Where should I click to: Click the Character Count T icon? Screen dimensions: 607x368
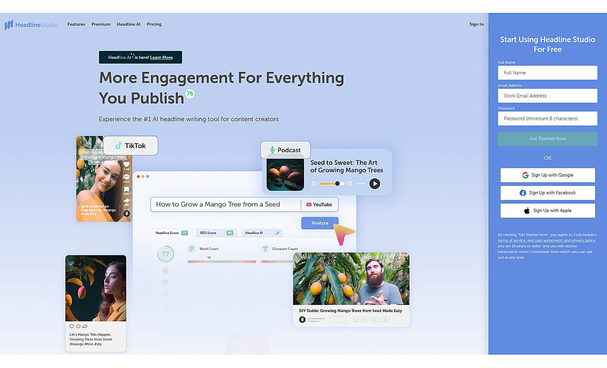pos(265,249)
